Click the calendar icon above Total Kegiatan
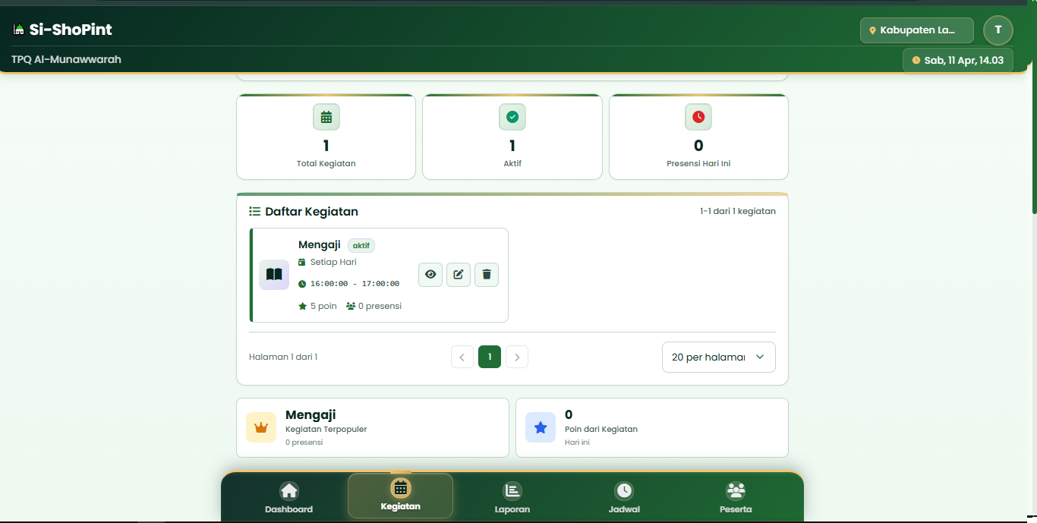This screenshot has height=523, width=1037. click(326, 117)
